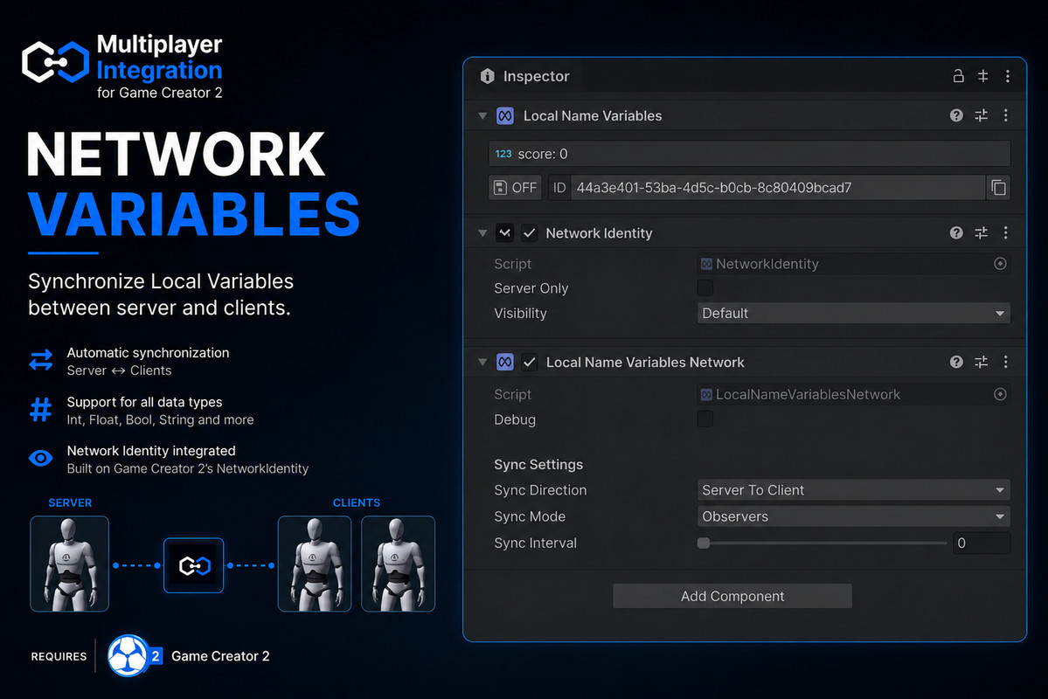Click the first client character thumbnail

[315, 564]
